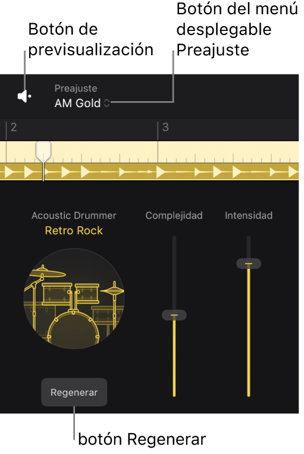Select the Retro Rock style name
The height and width of the screenshot is (454, 304).
click(74, 230)
